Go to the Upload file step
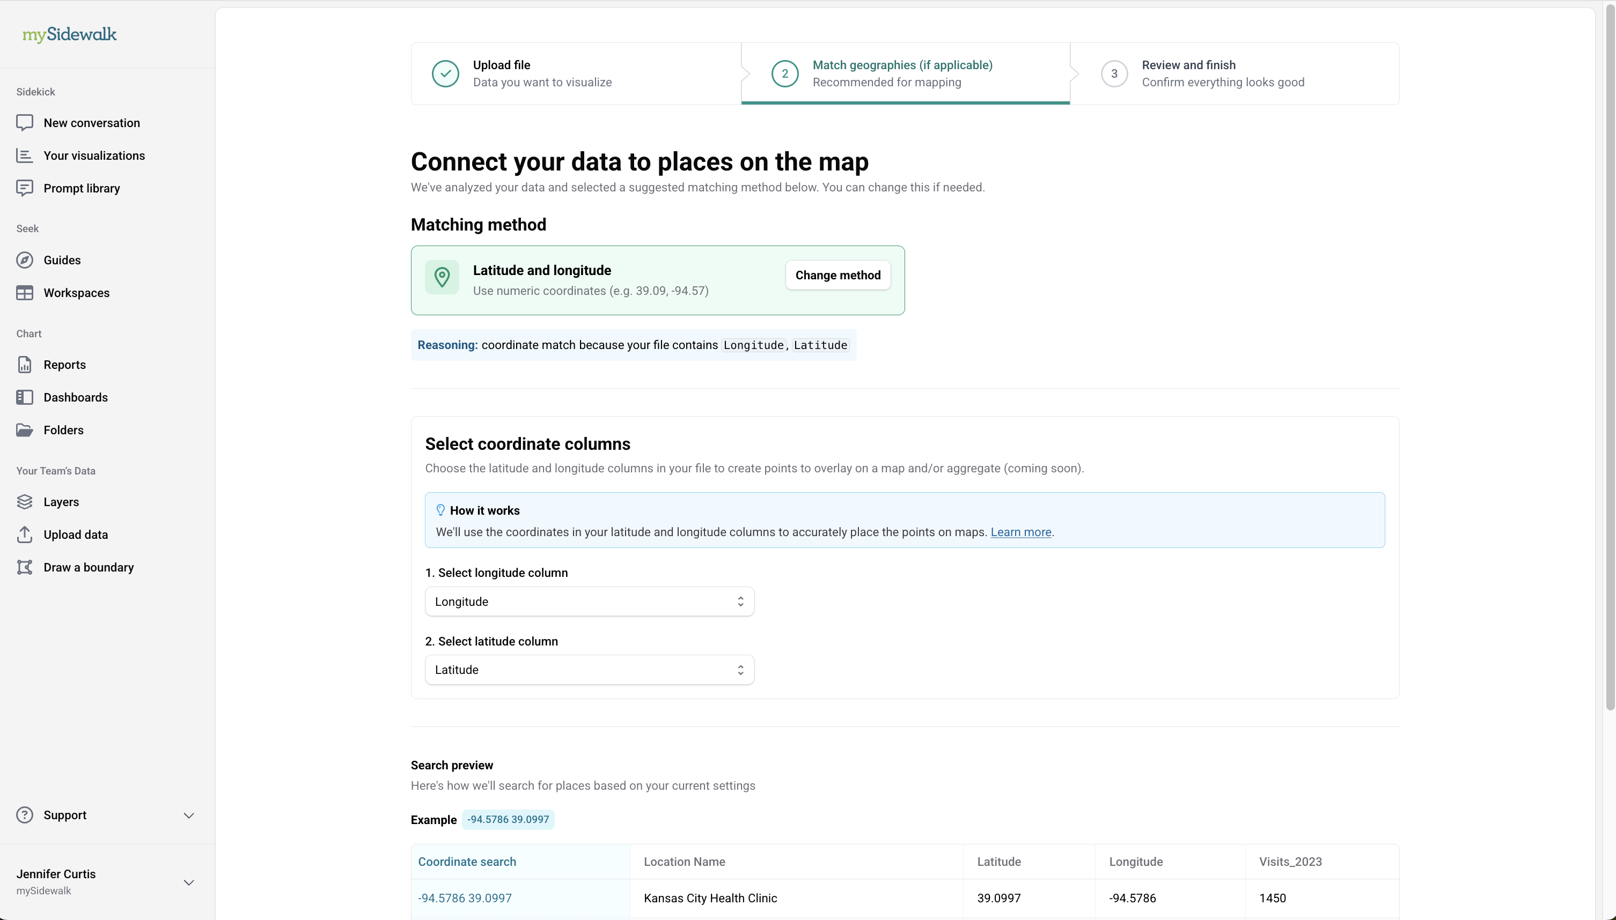 tap(542, 73)
